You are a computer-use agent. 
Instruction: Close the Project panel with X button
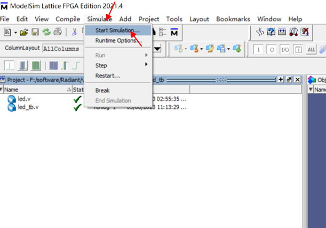(298, 80)
